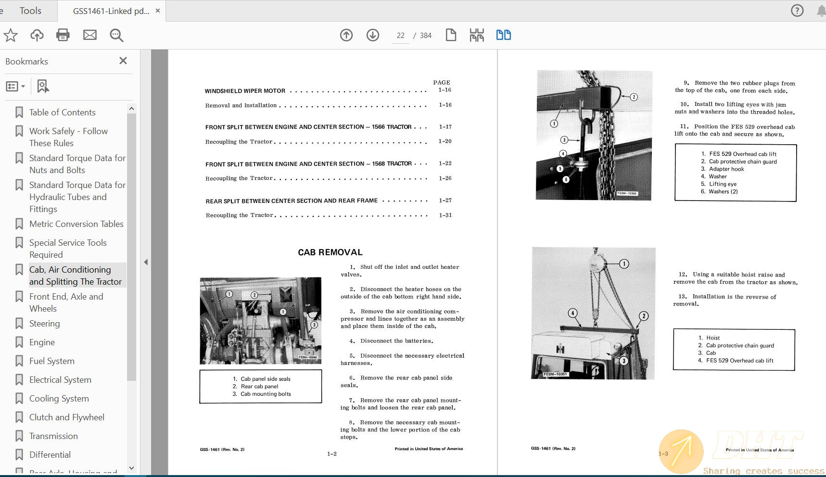Open the find text magnifier tool
The image size is (826, 477).
coord(116,35)
